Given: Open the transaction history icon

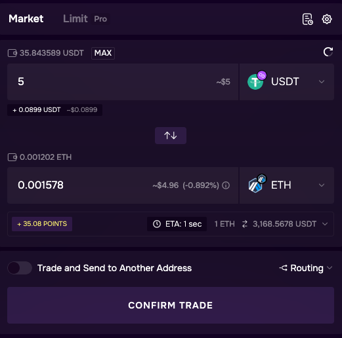Looking at the screenshot, I should [x=307, y=19].
